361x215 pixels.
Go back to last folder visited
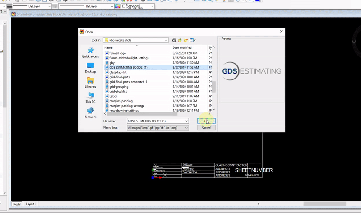coord(174,40)
